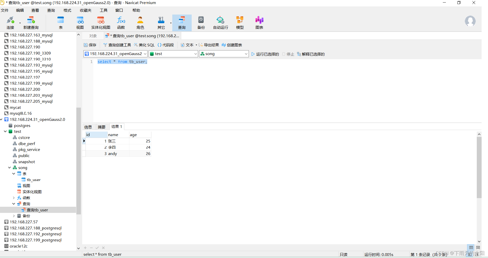This screenshot has height=258, width=488.
Task: Switch to form view icon in status bar
Action: tap(478, 248)
